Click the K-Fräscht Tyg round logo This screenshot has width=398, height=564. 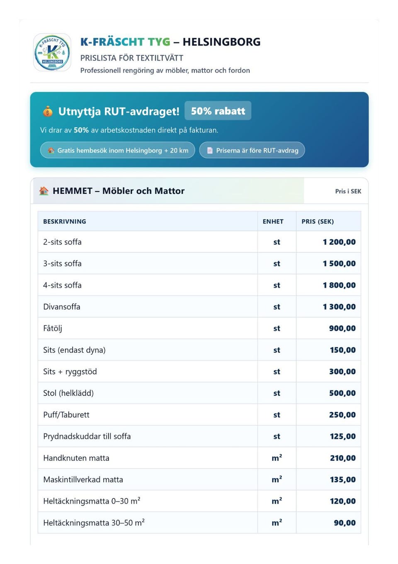(52, 52)
